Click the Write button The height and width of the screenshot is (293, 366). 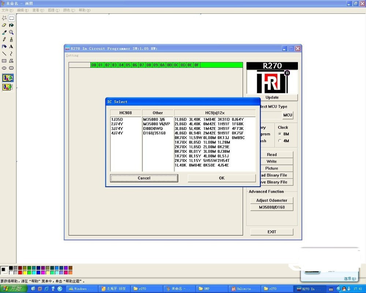pyautogui.click(x=272, y=162)
